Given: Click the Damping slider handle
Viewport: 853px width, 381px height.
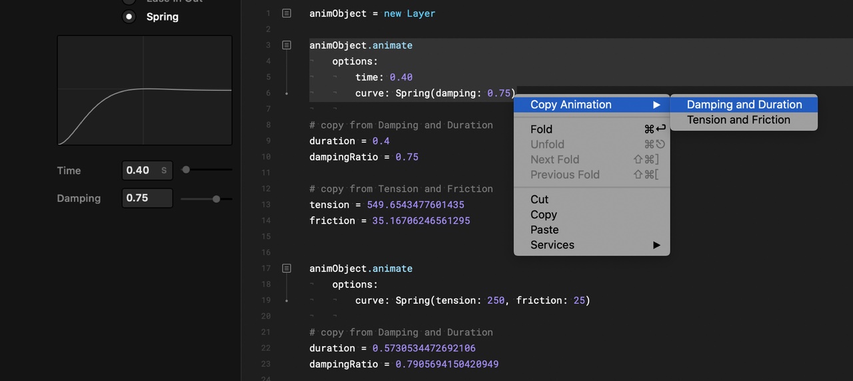Looking at the screenshot, I should (216, 198).
